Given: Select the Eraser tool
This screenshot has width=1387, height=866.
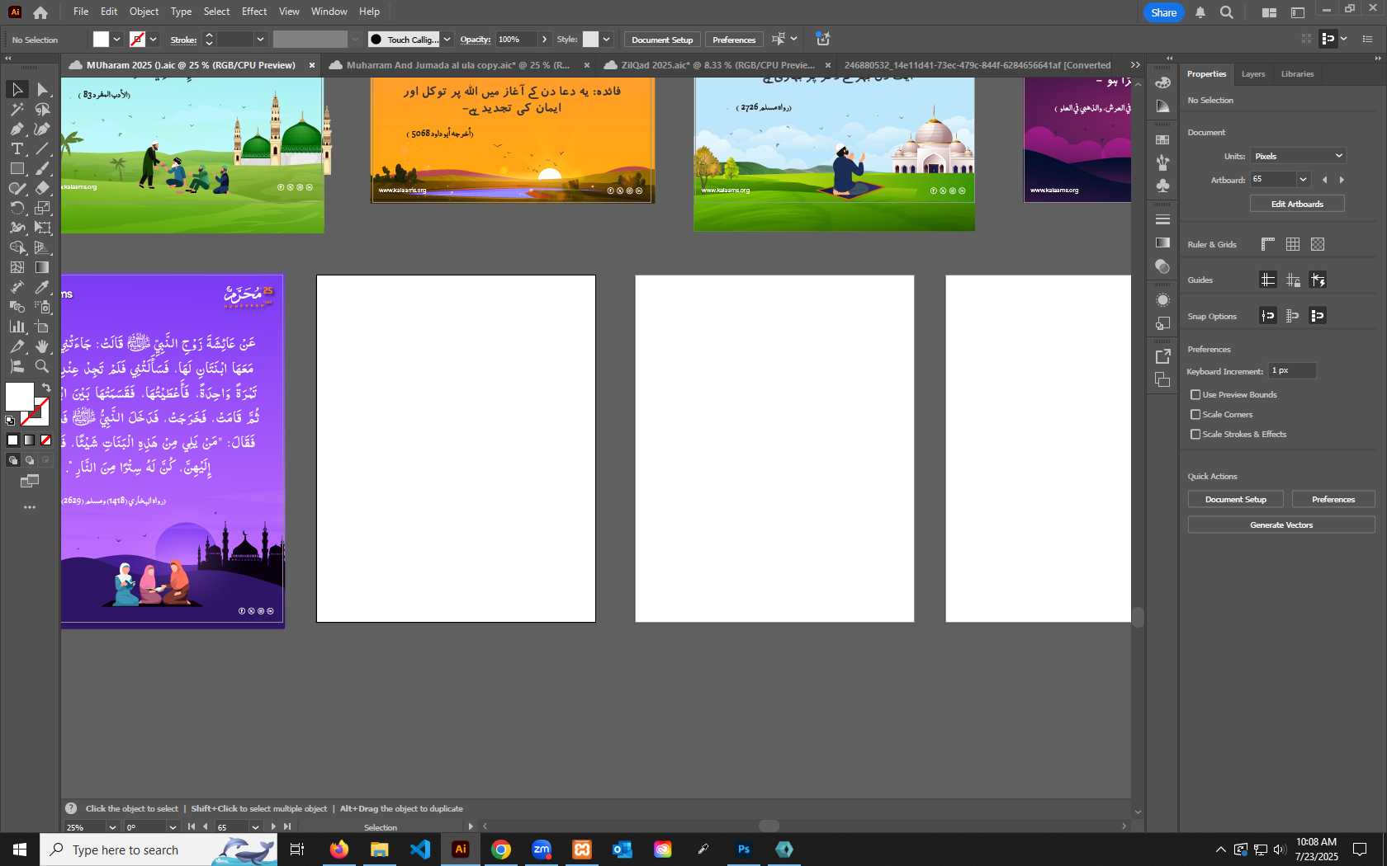Looking at the screenshot, I should pyautogui.click(x=43, y=188).
